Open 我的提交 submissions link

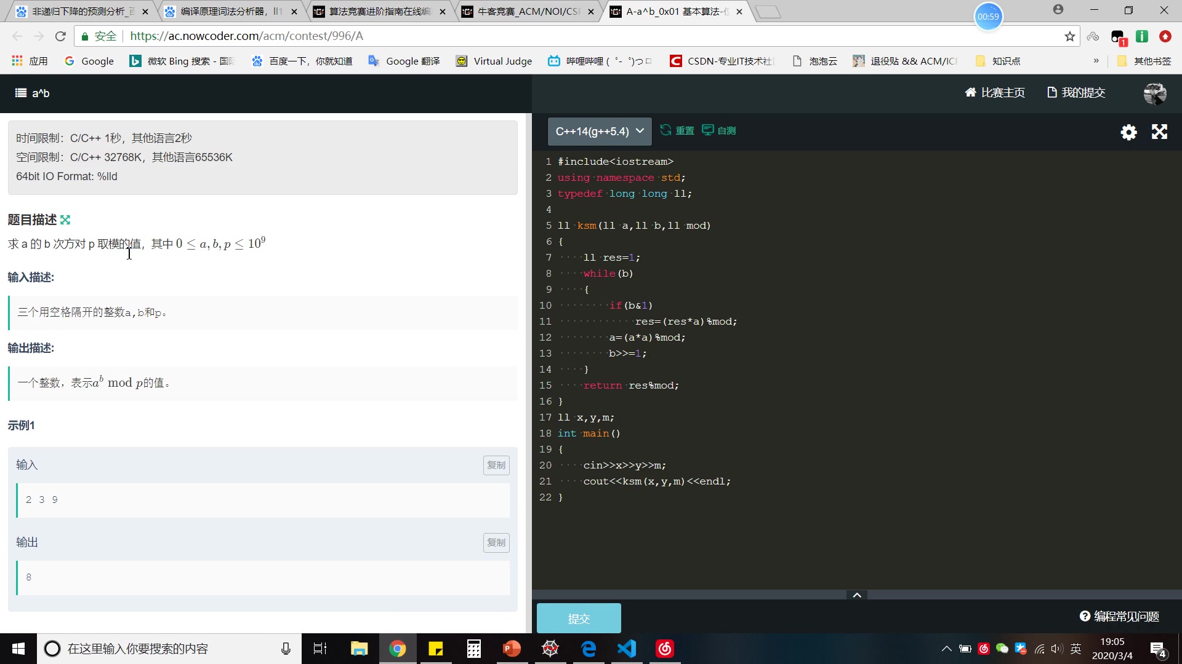(x=1076, y=93)
